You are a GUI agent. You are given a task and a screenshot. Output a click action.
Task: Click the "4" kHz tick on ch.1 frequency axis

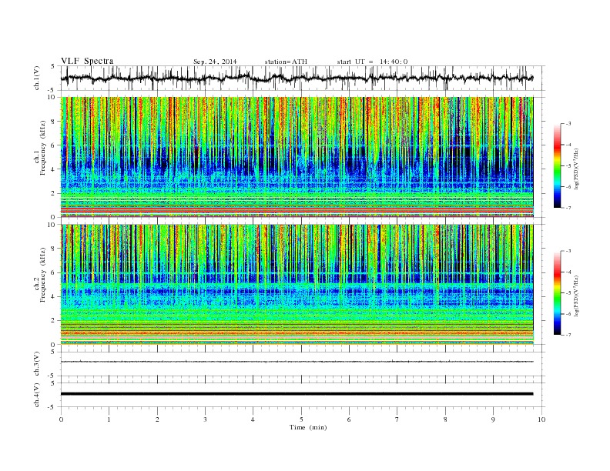[54, 169]
